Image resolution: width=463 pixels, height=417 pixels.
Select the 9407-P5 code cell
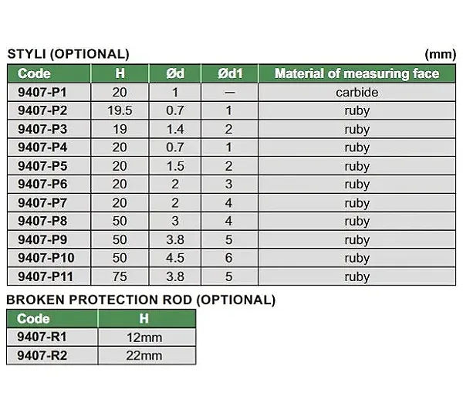pyautogui.click(x=49, y=166)
